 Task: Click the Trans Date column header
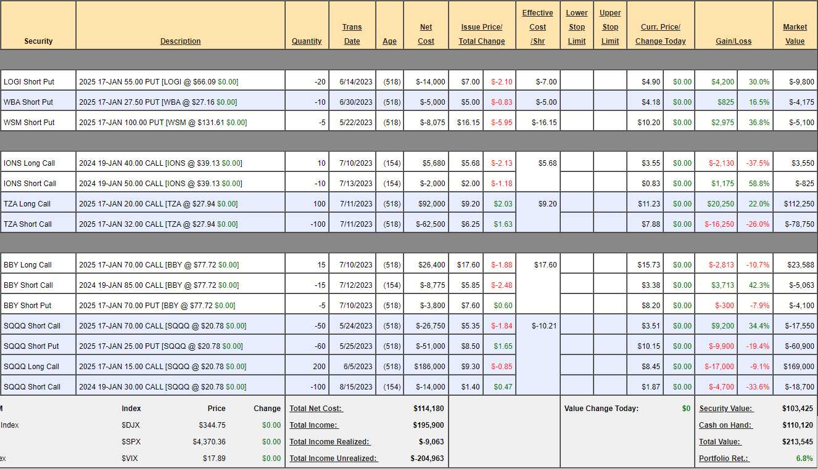tap(352, 34)
